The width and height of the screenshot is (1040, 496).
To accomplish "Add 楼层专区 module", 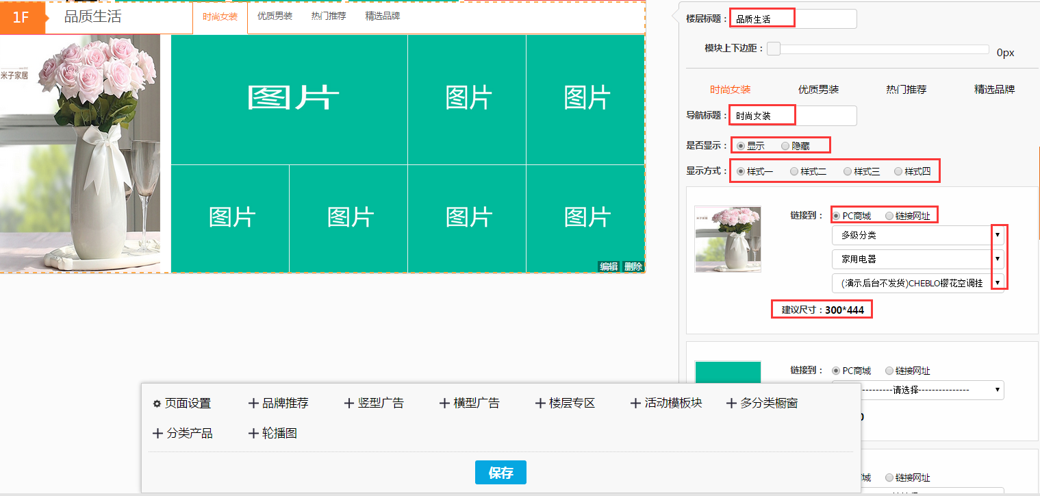I will [x=565, y=404].
